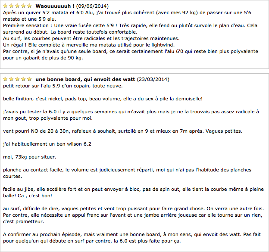
Task: Click the first star of the Waouuuuuuh review
Action: click(5, 6)
